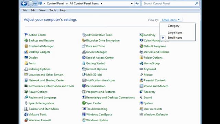
Task: Open the Edit menu
Action: (x=33, y=10)
